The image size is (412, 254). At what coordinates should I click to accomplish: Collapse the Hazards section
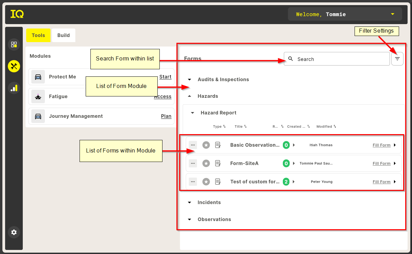click(x=190, y=96)
